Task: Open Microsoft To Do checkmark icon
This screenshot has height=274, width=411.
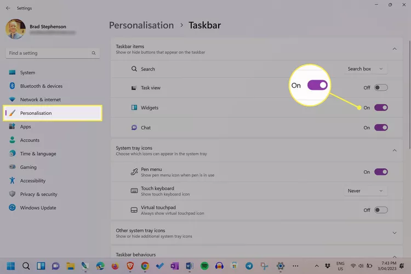Action: 159,266
